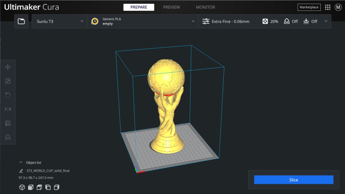
Task: Switch to the PREPARE stage
Action: 138,7
